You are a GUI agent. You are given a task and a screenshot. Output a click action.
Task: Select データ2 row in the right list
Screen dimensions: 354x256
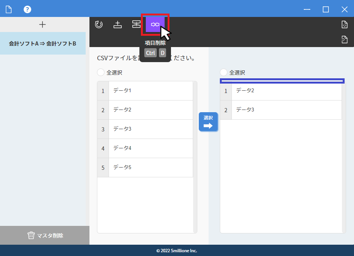click(286, 91)
